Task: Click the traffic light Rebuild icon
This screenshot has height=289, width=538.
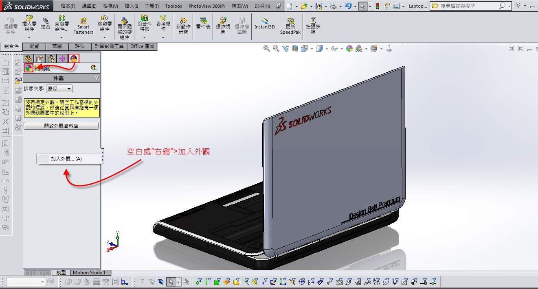Action: click(x=377, y=6)
